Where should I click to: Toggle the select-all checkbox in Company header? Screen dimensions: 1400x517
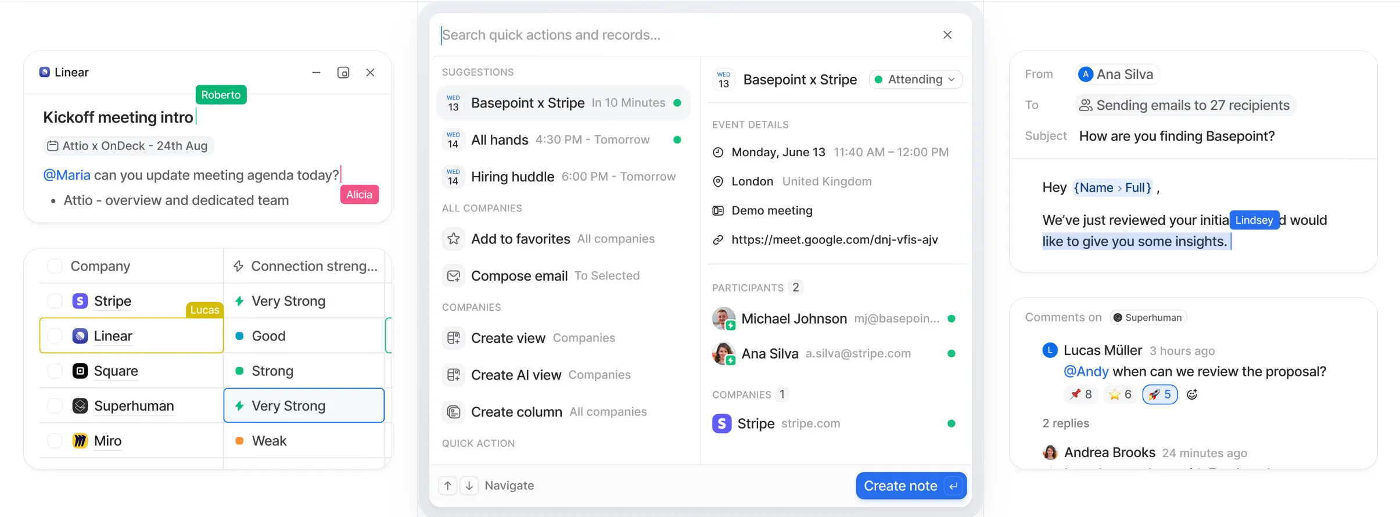pyautogui.click(x=55, y=266)
